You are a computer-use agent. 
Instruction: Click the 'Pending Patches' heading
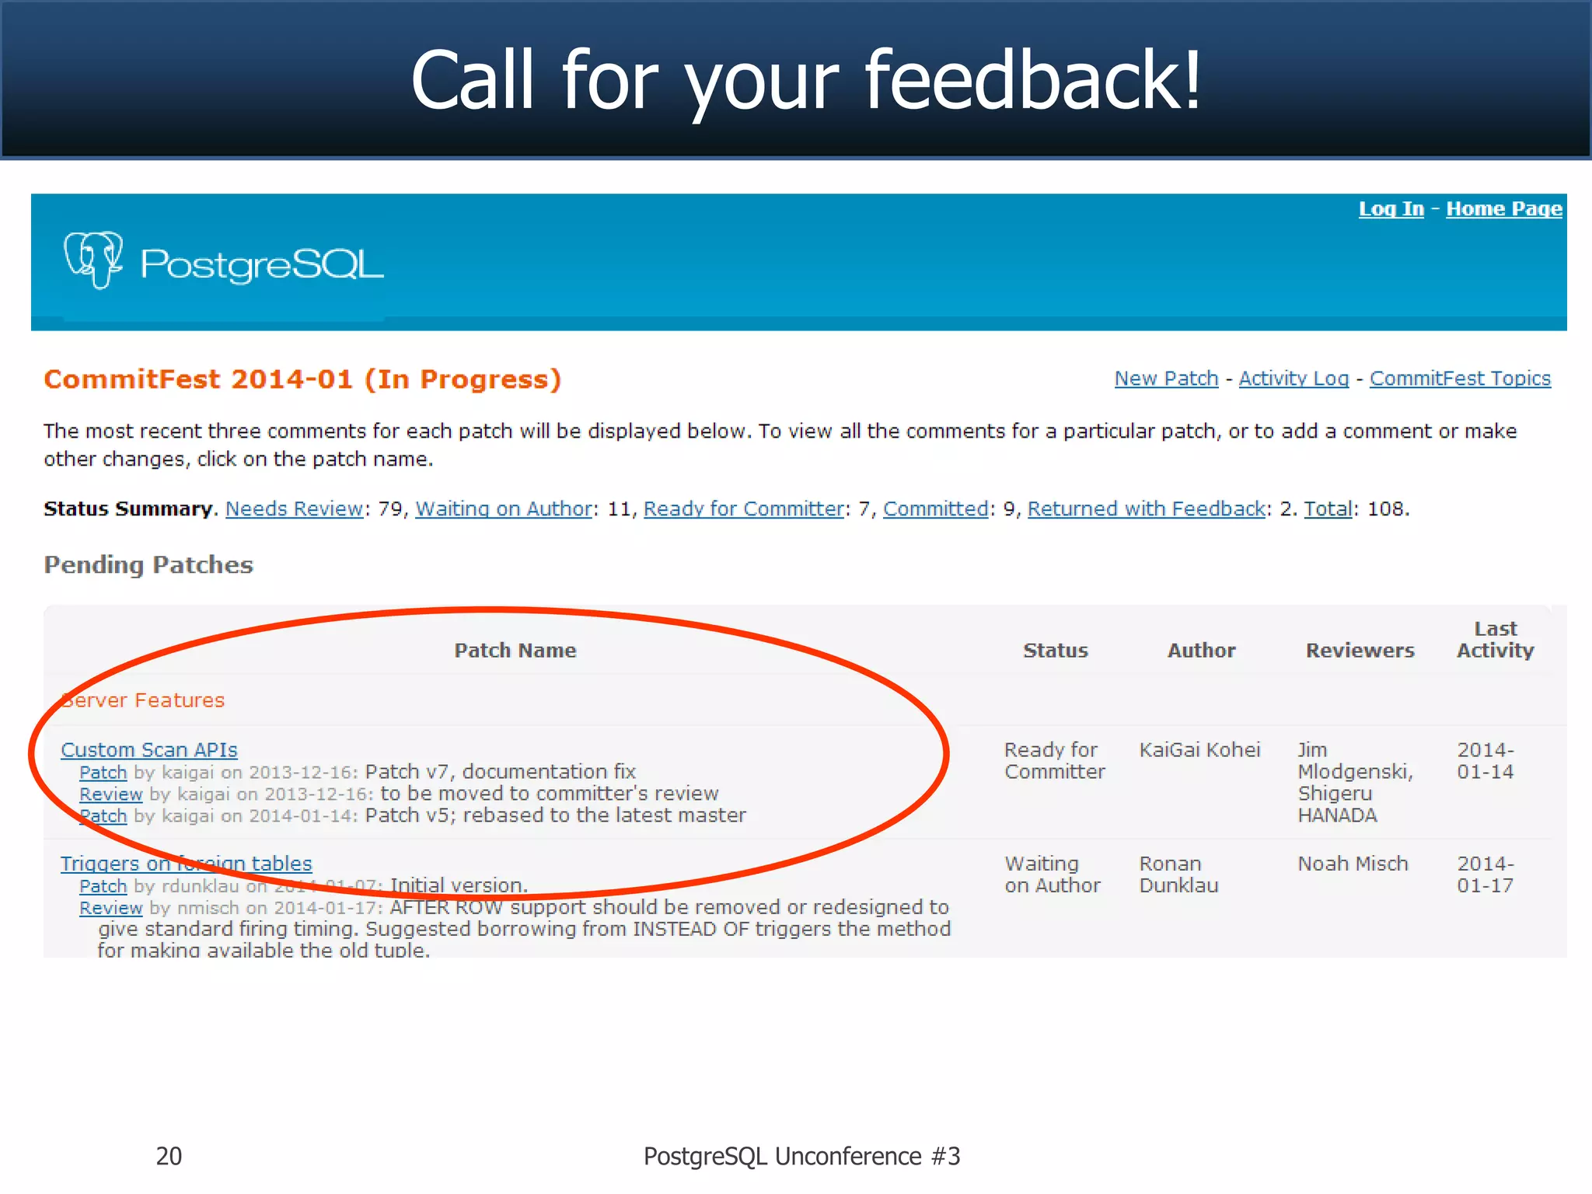pos(148,564)
